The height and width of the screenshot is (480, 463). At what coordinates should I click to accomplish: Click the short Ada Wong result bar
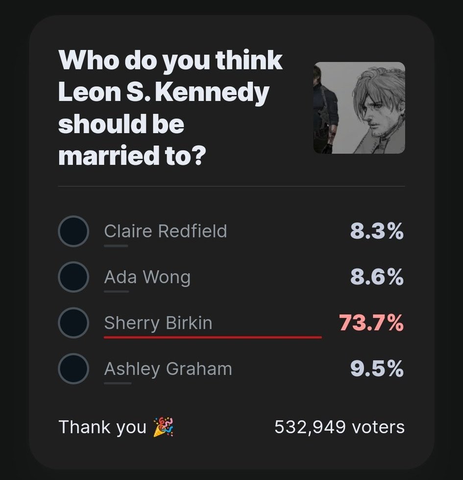(117, 291)
